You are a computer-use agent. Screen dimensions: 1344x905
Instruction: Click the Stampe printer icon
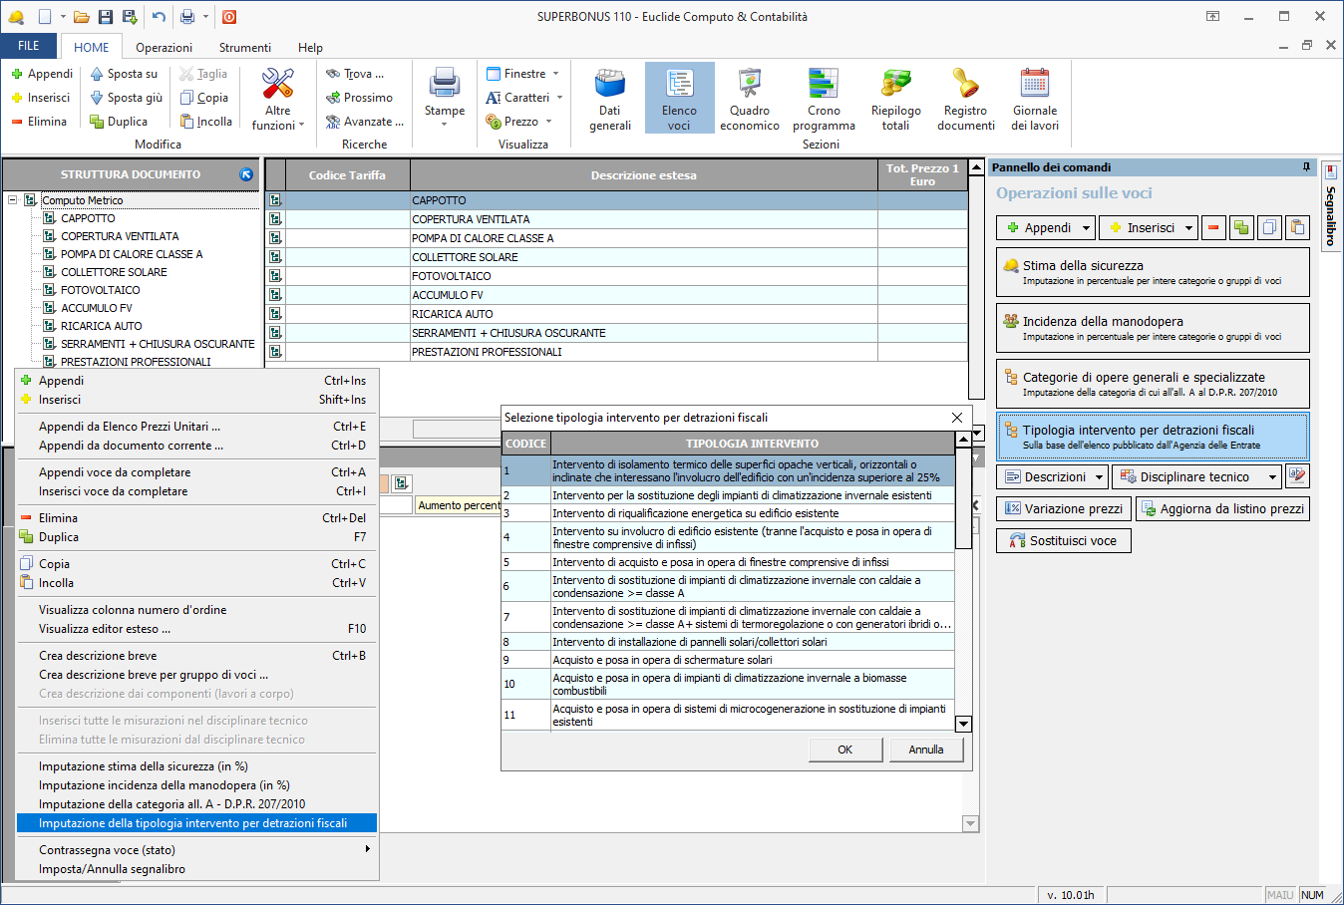click(x=444, y=90)
